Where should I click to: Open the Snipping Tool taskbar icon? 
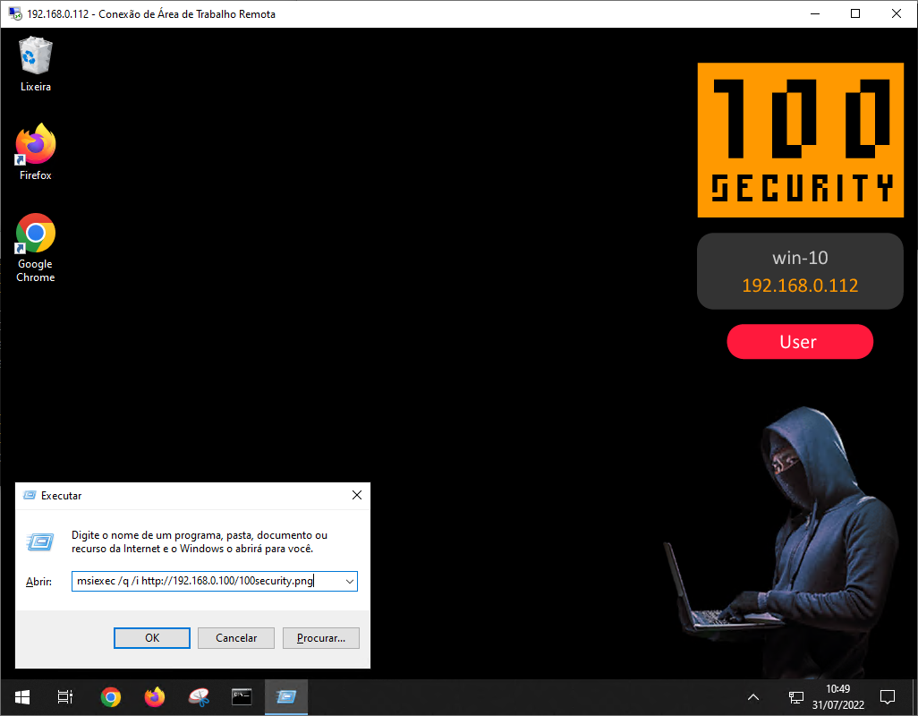(x=199, y=696)
